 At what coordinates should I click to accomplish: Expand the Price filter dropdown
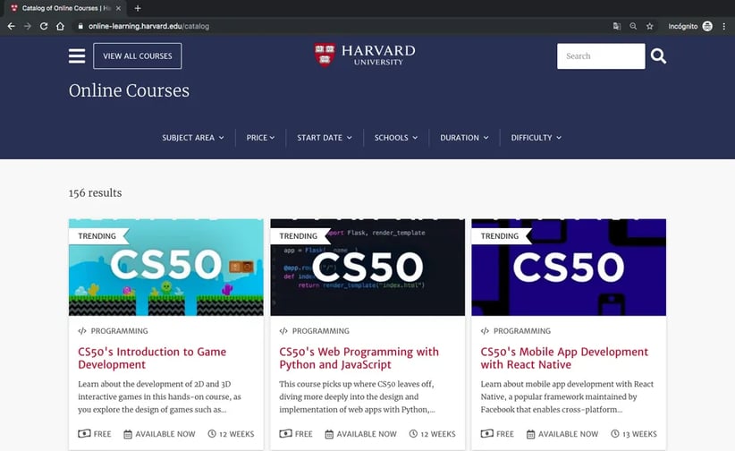point(260,138)
